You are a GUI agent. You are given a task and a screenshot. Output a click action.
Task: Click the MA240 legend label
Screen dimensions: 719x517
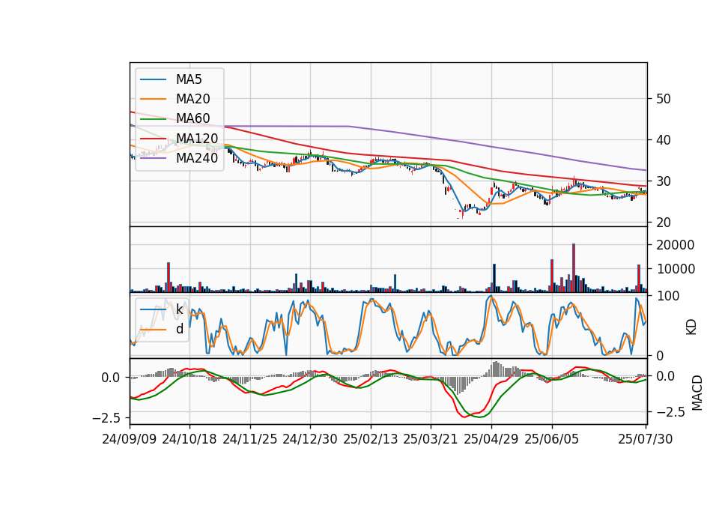pos(197,158)
